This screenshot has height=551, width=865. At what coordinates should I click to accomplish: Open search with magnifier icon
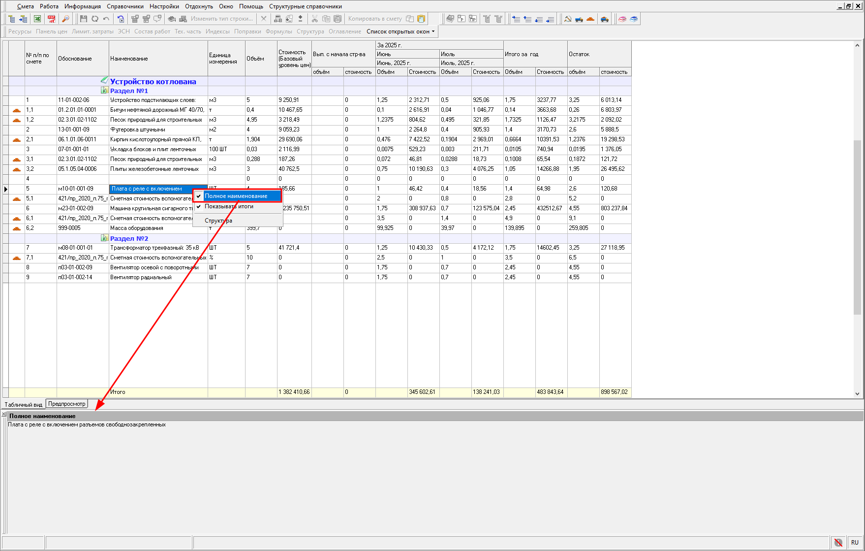click(65, 19)
